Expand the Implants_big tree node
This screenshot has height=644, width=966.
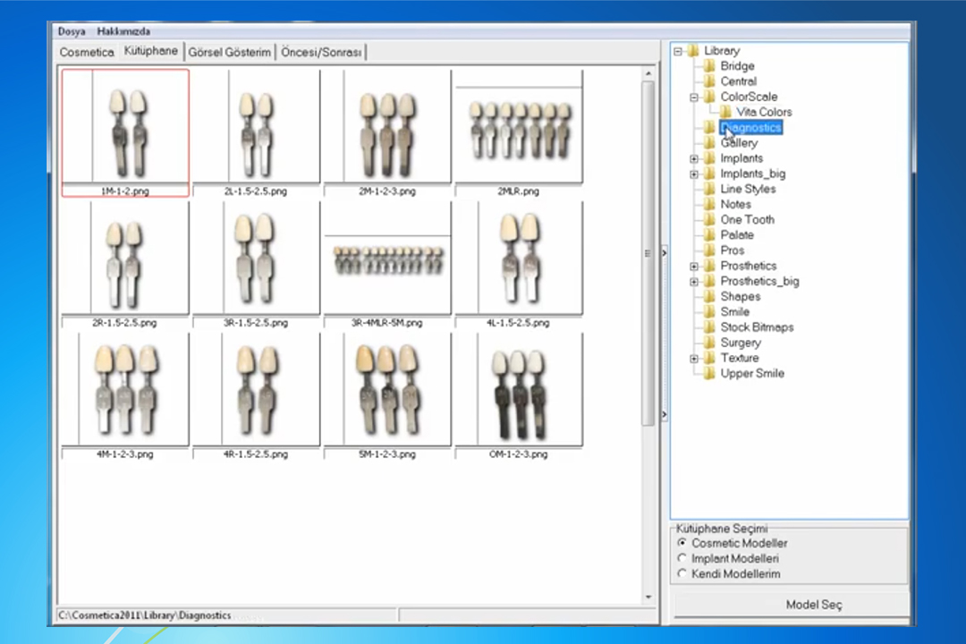pos(694,174)
